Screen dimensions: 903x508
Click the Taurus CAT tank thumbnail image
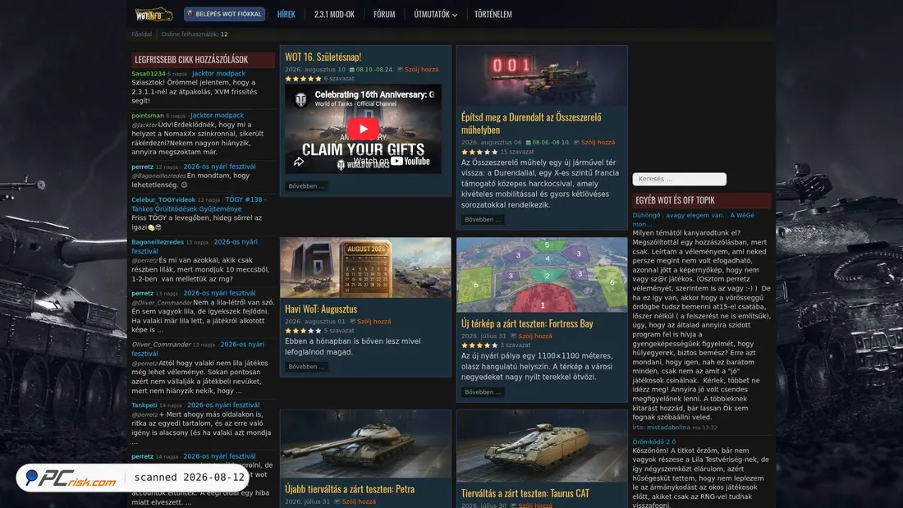click(x=542, y=446)
